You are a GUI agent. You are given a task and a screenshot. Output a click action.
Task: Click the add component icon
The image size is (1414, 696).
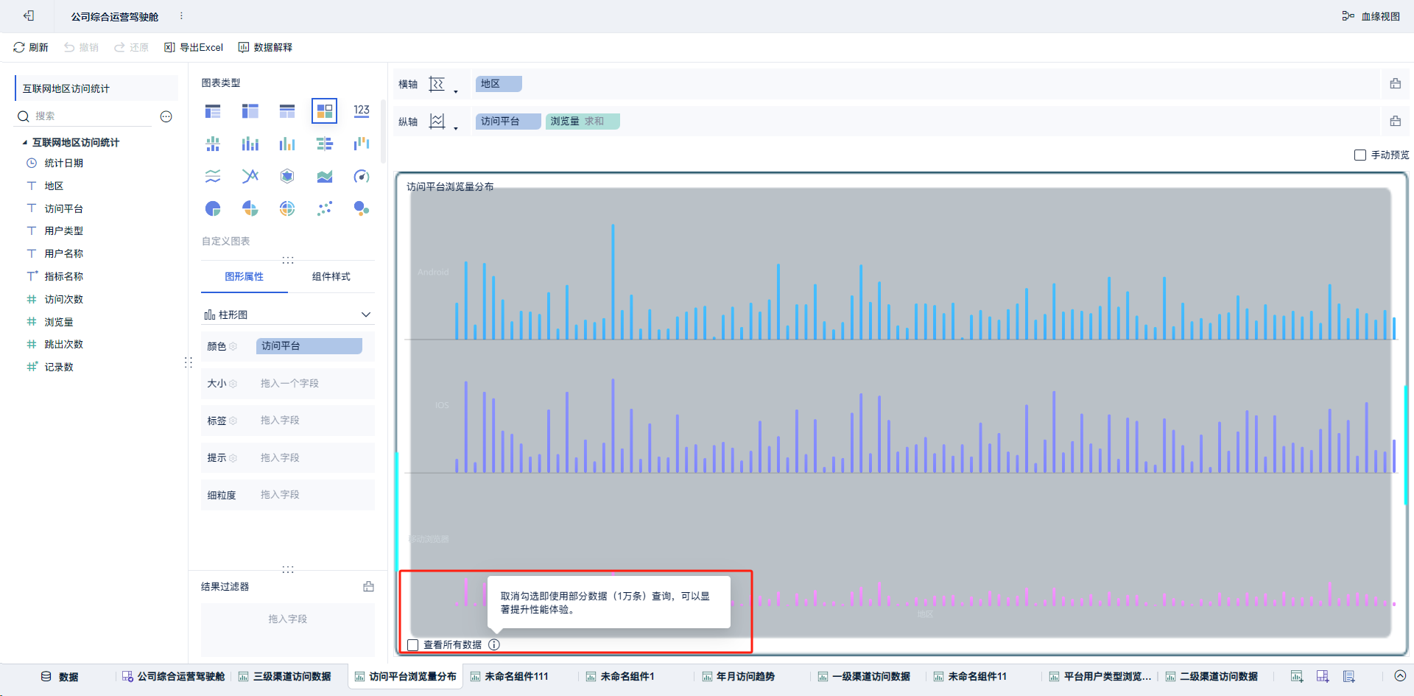pyautogui.click(x=1297, y=676)
